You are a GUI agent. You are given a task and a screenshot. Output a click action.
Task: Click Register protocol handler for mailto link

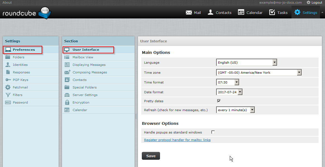(x=177, y=140)
